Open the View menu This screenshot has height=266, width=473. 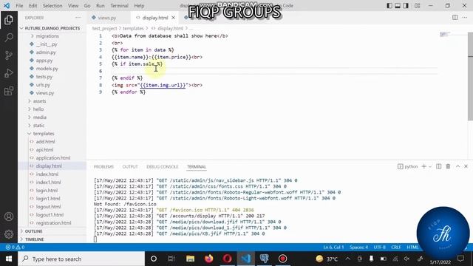(73, 5)
